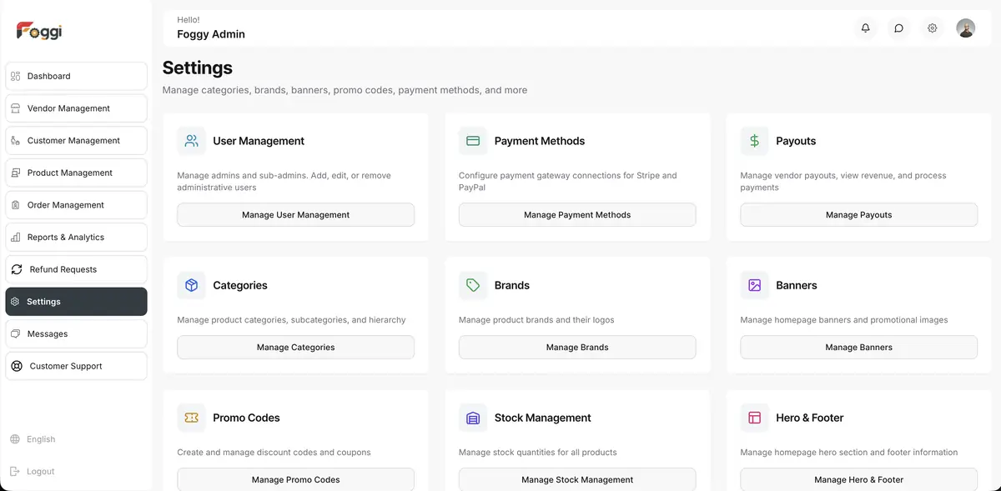Go to Dashboard in sidebar
The image size is (1001, 491).
[x=76, y=76]
